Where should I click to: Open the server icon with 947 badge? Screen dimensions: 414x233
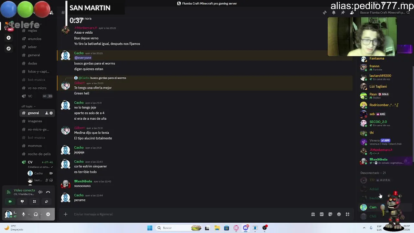pyautogui.click(x=9, y=26)
